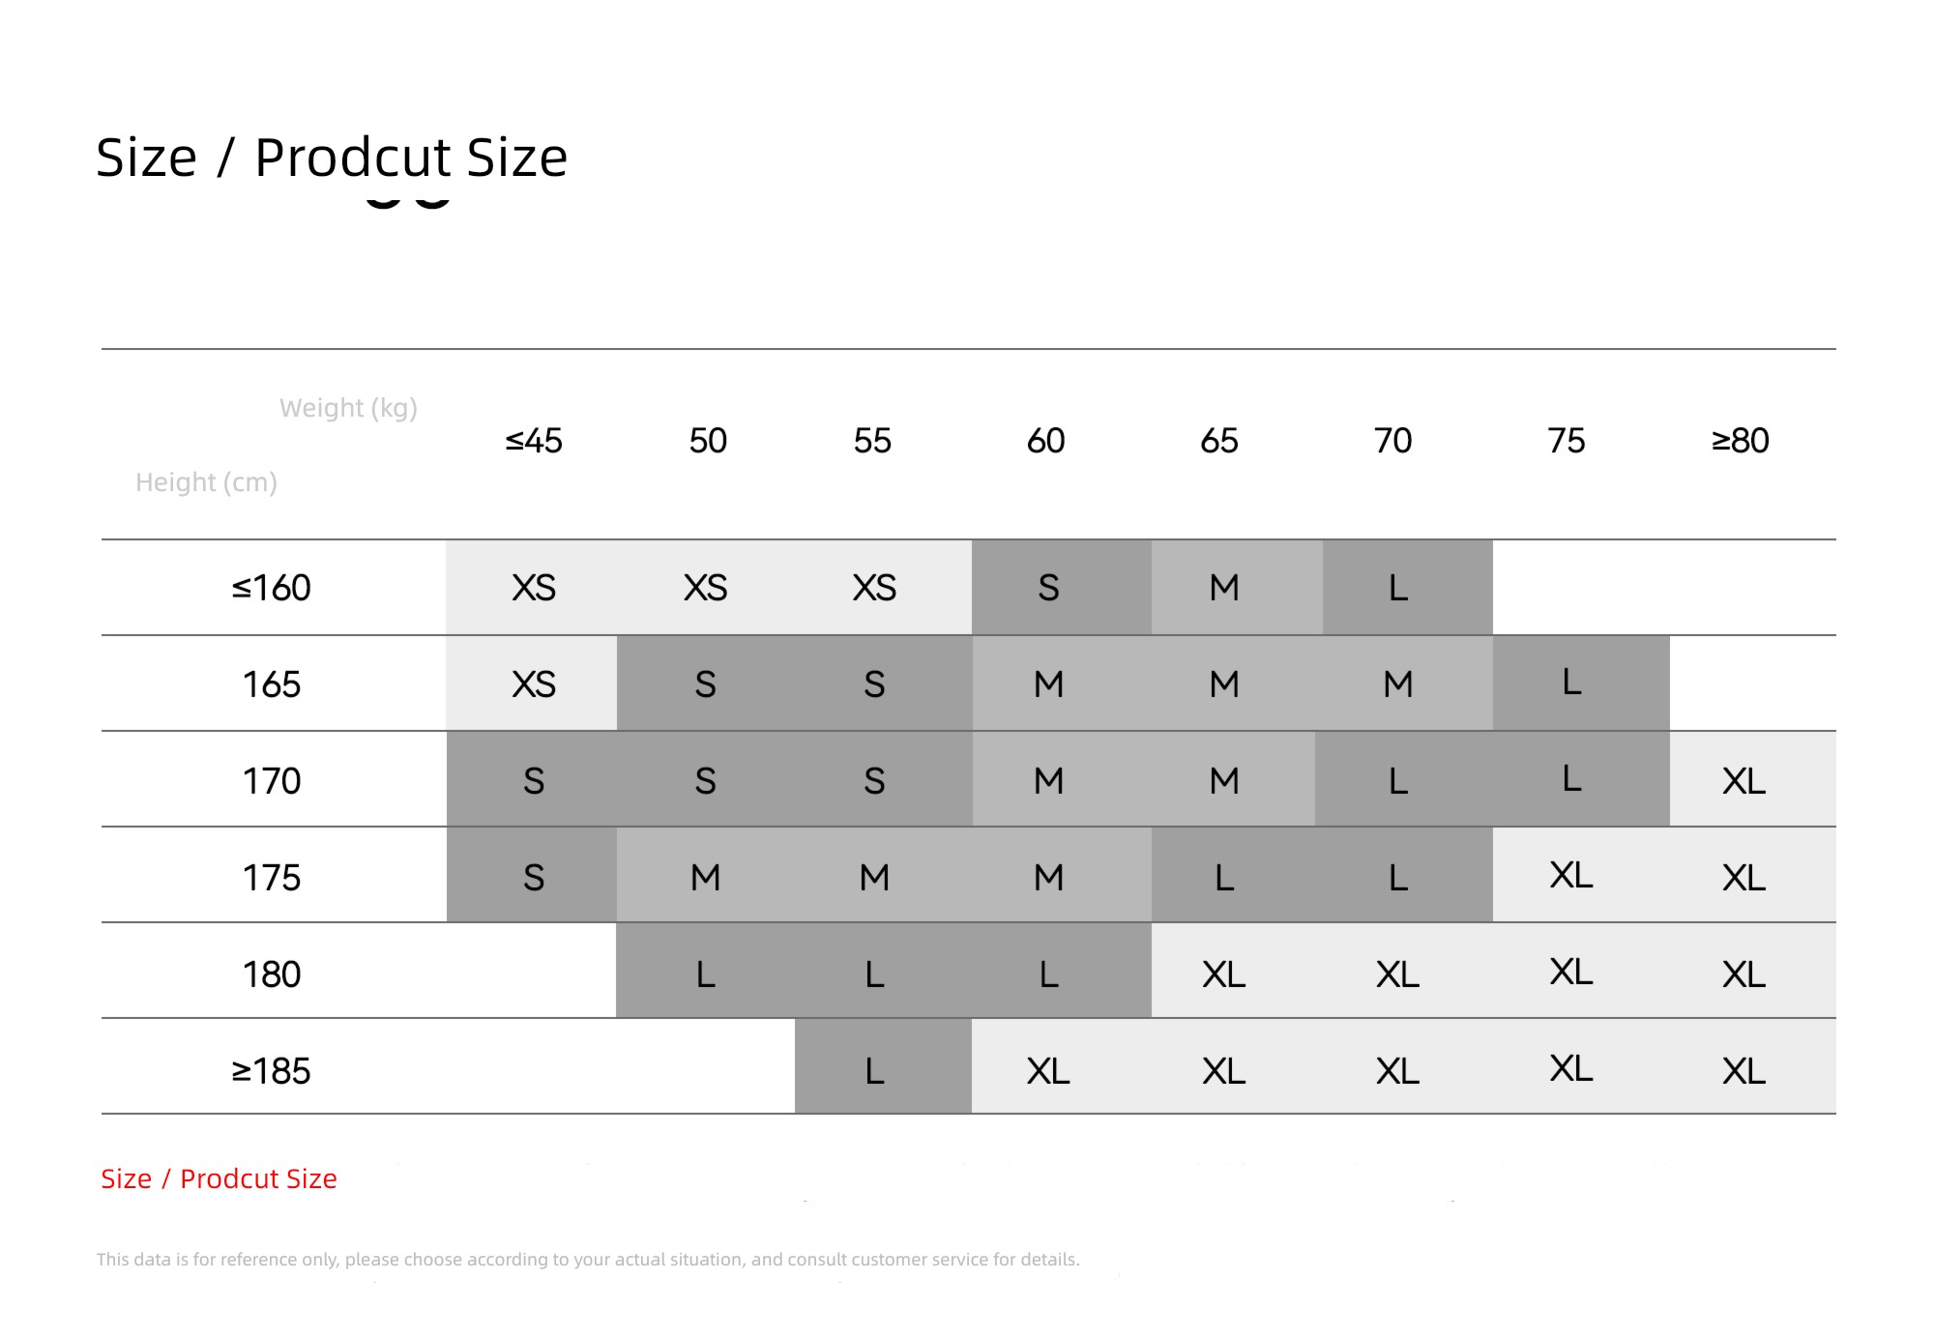Click the 'Size / Prodcut Size' main heading
1934x1337 pixels.
point(332,158)
